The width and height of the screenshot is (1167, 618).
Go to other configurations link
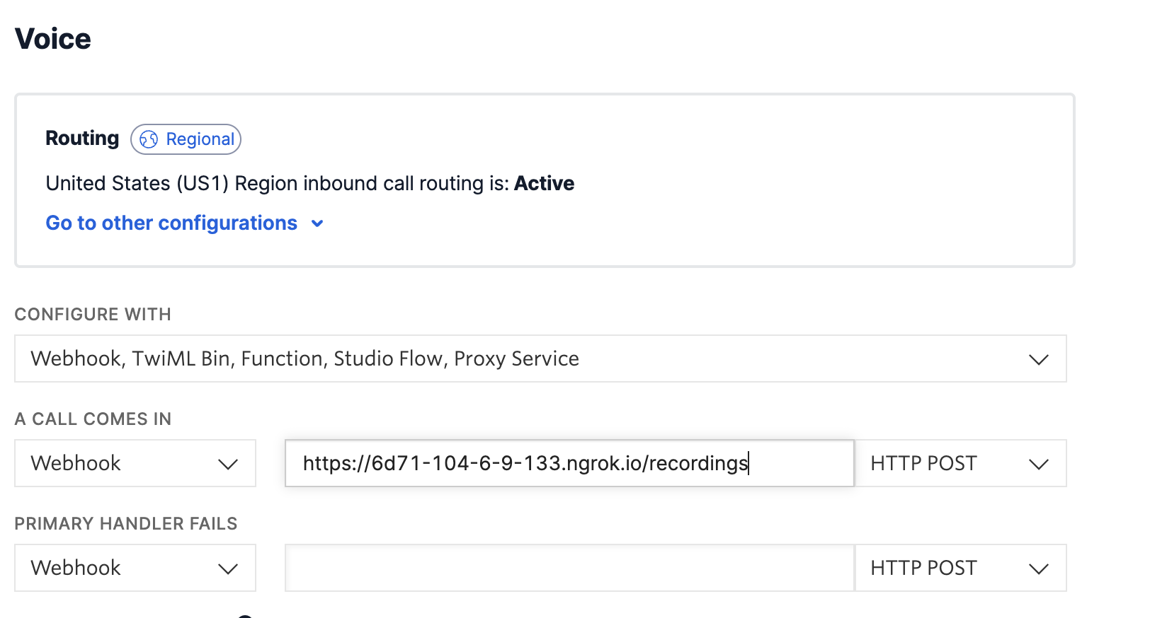(x=171, y=223)
